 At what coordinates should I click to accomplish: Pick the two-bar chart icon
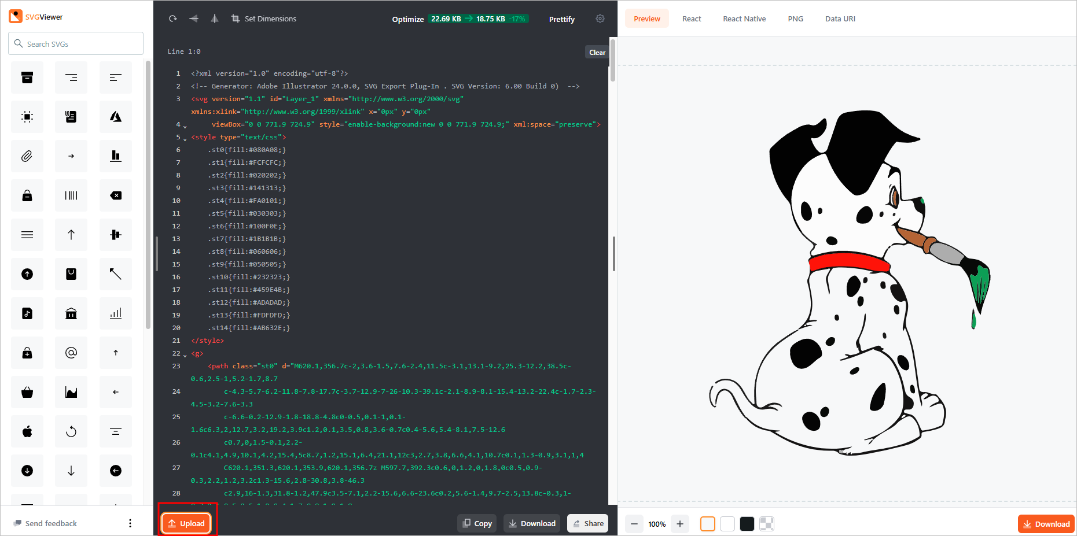point(116,156)
